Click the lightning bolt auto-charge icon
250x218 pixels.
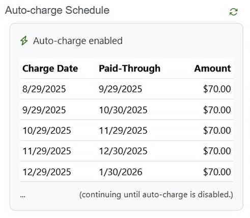click(x=24, y=40)
